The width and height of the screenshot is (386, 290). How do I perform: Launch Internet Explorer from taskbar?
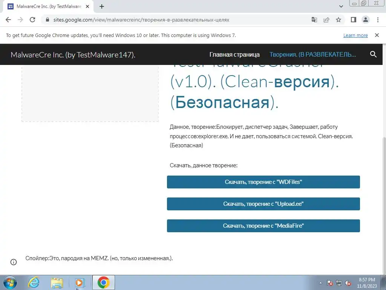click(34, 282)
